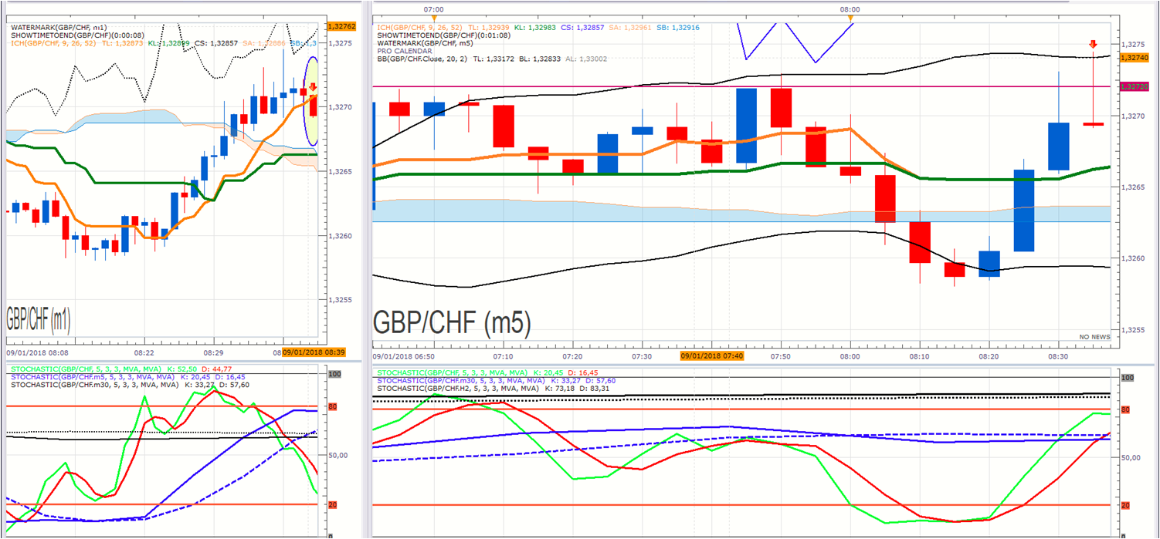
Task: Click the red down arrow on m1 chart
Action: 313,88
